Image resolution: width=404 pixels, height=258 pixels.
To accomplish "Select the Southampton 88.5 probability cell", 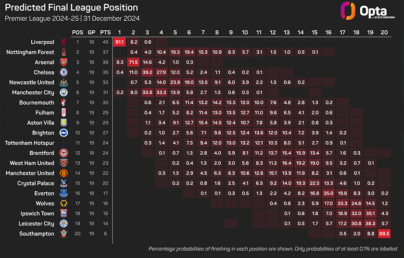I will [384, 233].
